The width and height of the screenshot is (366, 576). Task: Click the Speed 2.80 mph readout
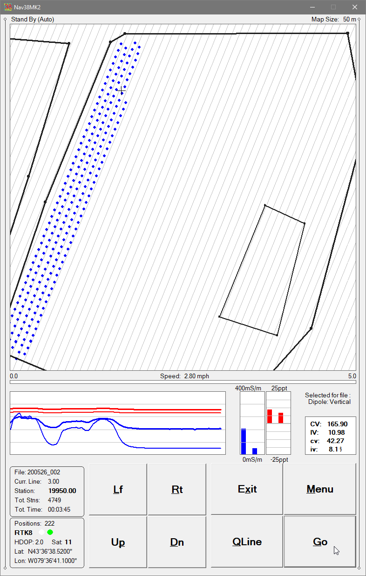click(184, 376)
